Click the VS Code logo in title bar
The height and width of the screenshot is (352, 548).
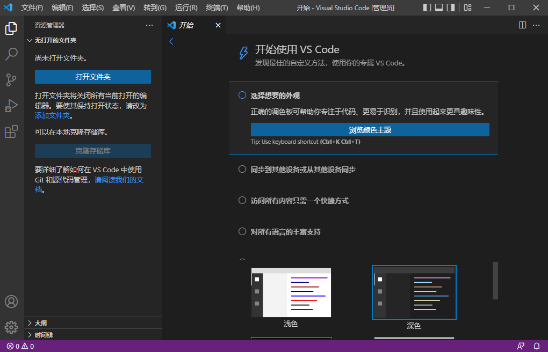8,8
